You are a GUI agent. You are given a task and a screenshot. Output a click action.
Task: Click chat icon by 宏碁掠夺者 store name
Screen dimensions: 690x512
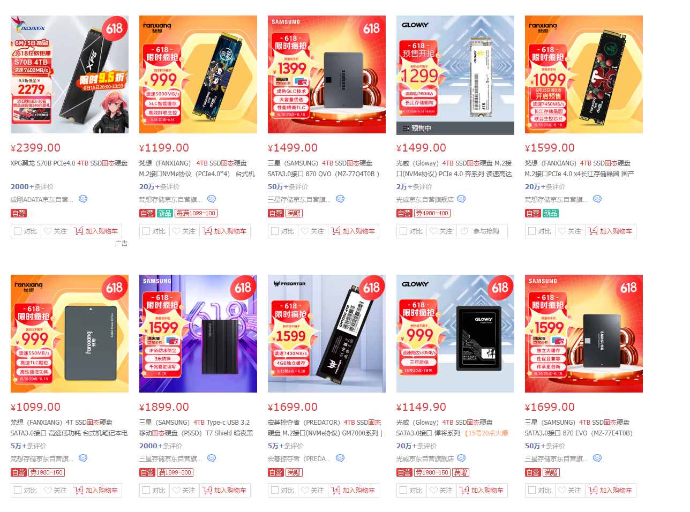click(340, 458)
